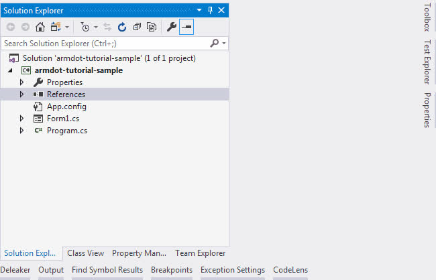Expand the Form1.cs node
436x280 pixels.
point(21,119)
